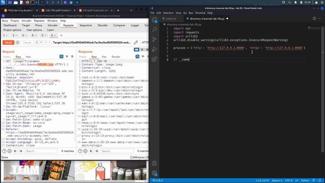Open VS Code Accounts icon
325x183 pixels.
154,163
